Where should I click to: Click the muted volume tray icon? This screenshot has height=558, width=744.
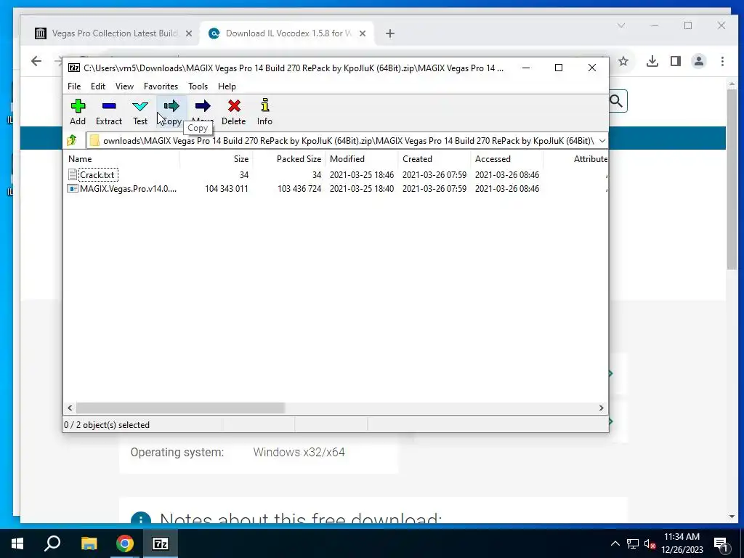650,543
